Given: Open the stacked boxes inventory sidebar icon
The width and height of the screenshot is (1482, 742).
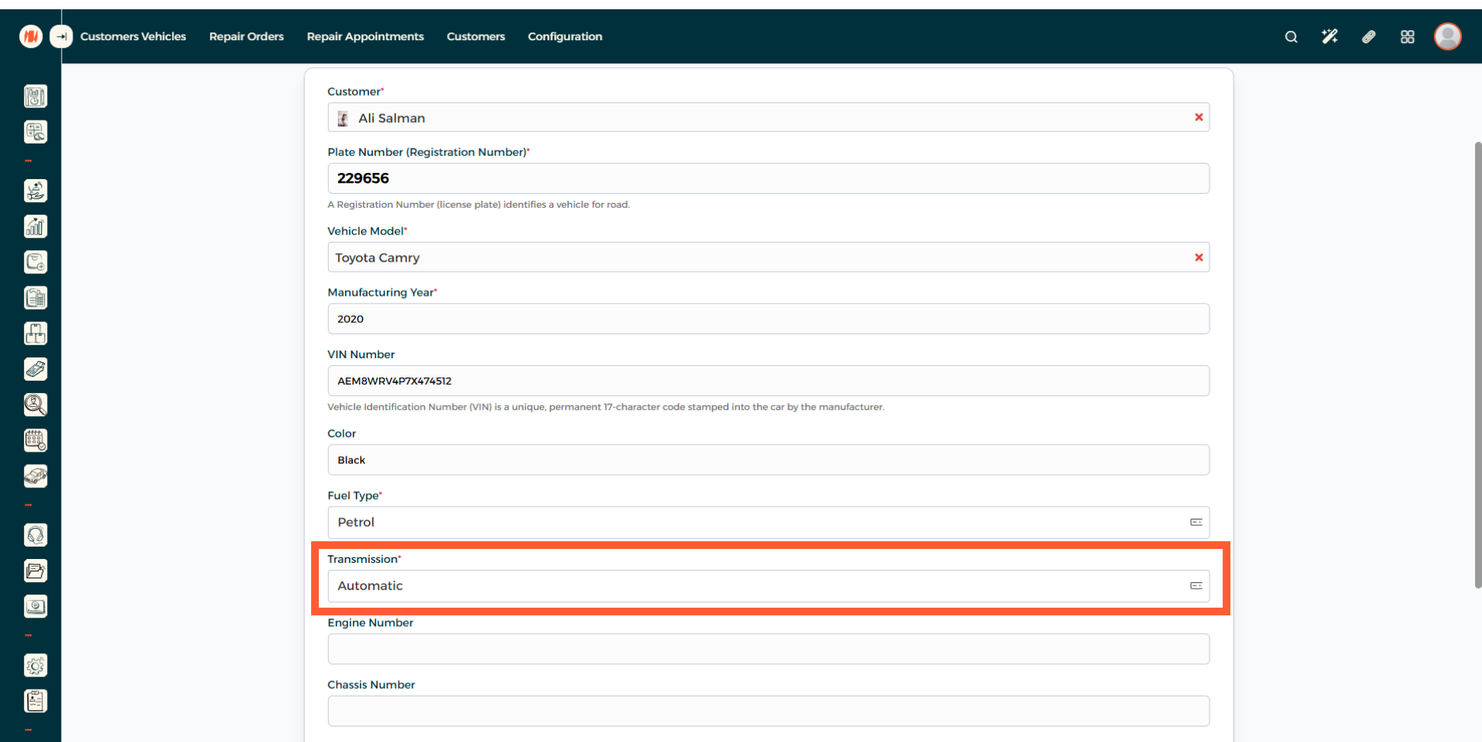Looking at the screenshot, I should click(36, 334).
